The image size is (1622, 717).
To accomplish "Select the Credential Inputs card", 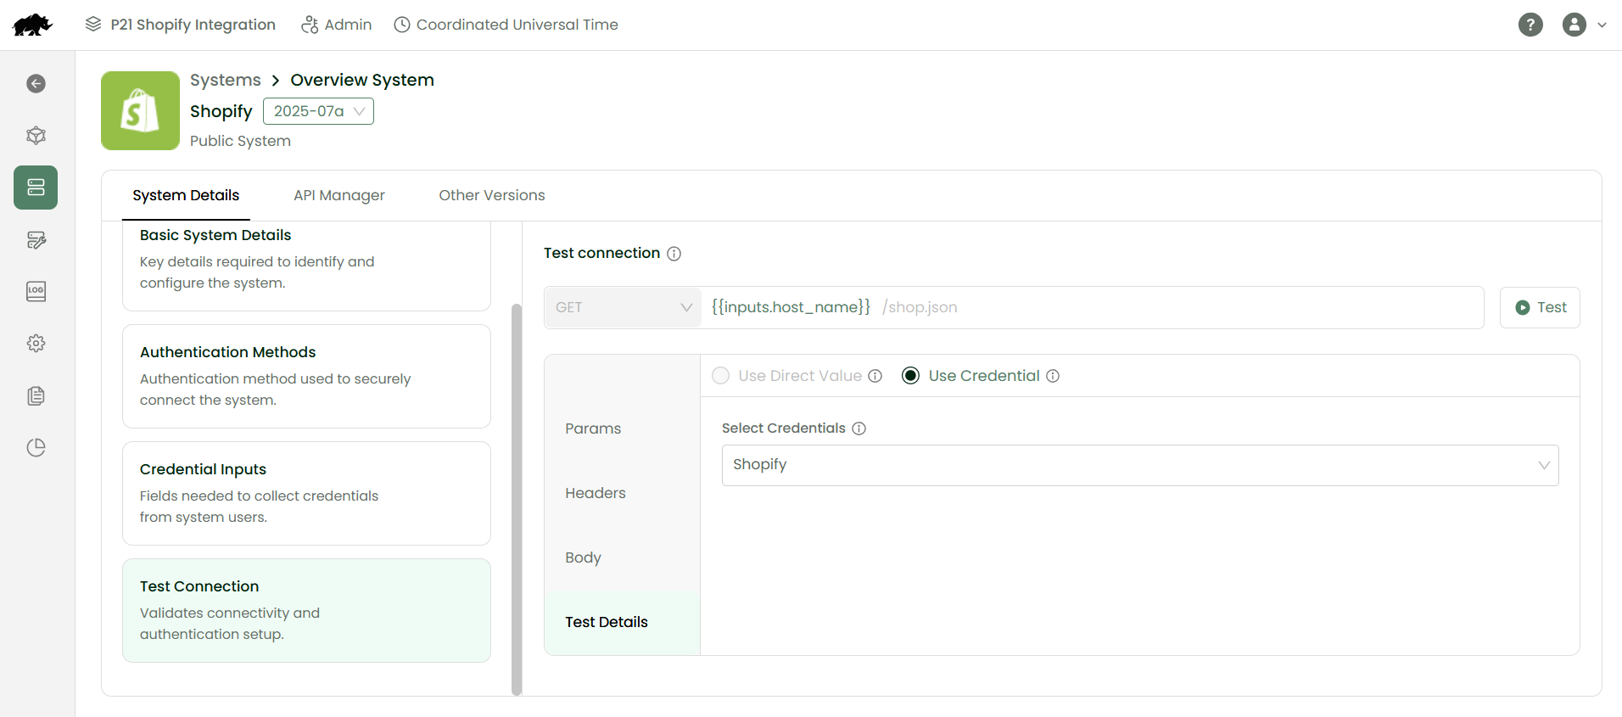I will click(x=306, y=493).
